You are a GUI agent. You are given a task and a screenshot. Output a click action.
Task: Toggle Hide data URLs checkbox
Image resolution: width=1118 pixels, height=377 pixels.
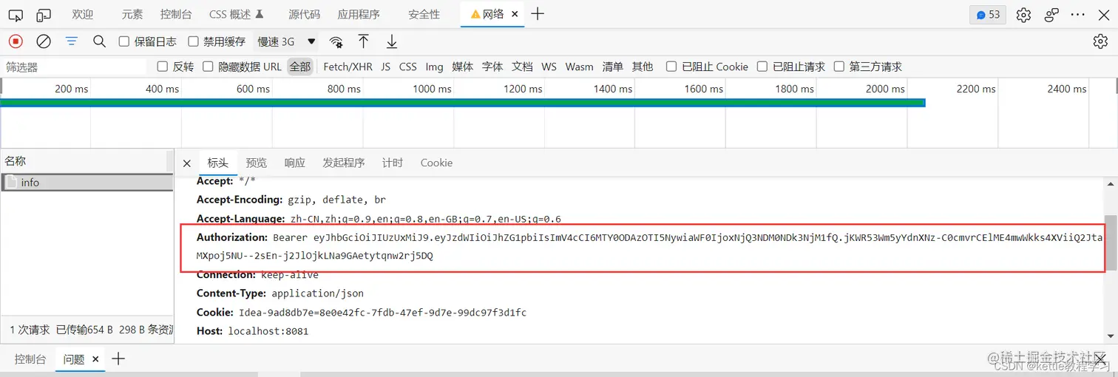click(x=208, y=67)
